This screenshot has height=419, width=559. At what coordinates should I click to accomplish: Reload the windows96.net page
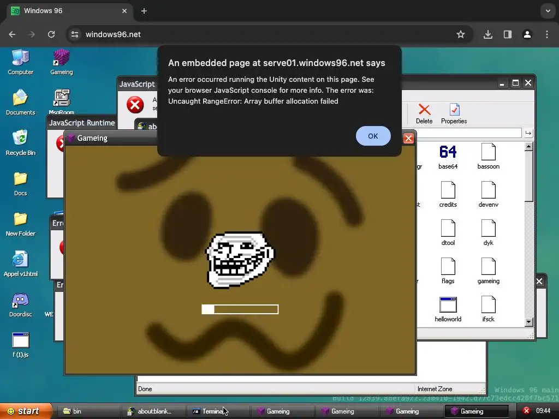click(x=51, y=34)
